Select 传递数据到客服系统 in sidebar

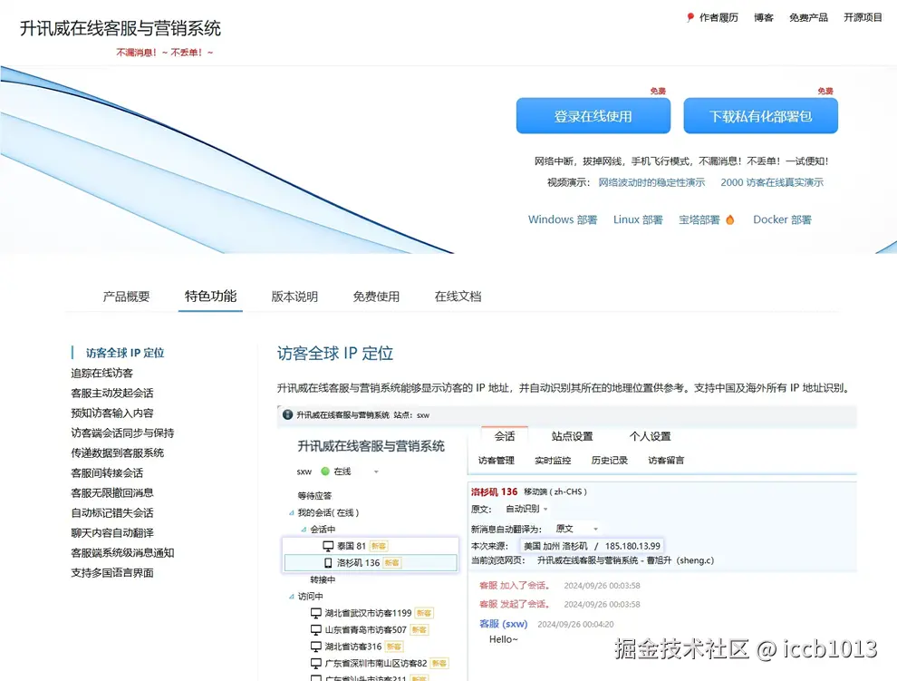pyautogui.click(x=117, y=453)
